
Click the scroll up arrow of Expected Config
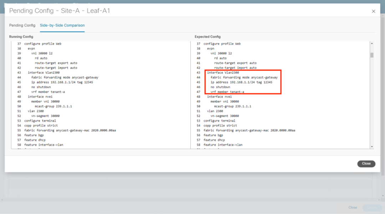[372, 44]
